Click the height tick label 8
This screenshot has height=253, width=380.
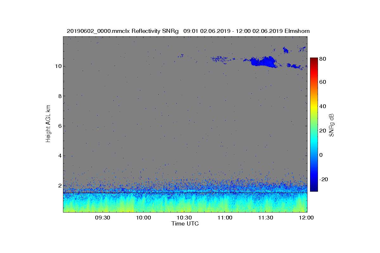(x=60, y=96)
